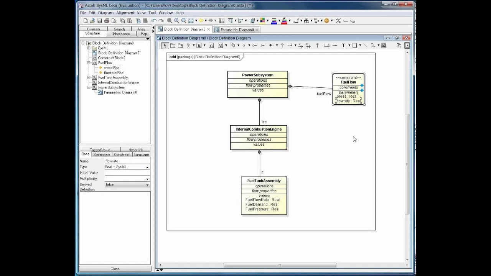Image resolution: width=491 pixels, height=276 pixels.
Task: Select the Text tool (T icon)
Action: pyautogui.click(x=343, y=45)
